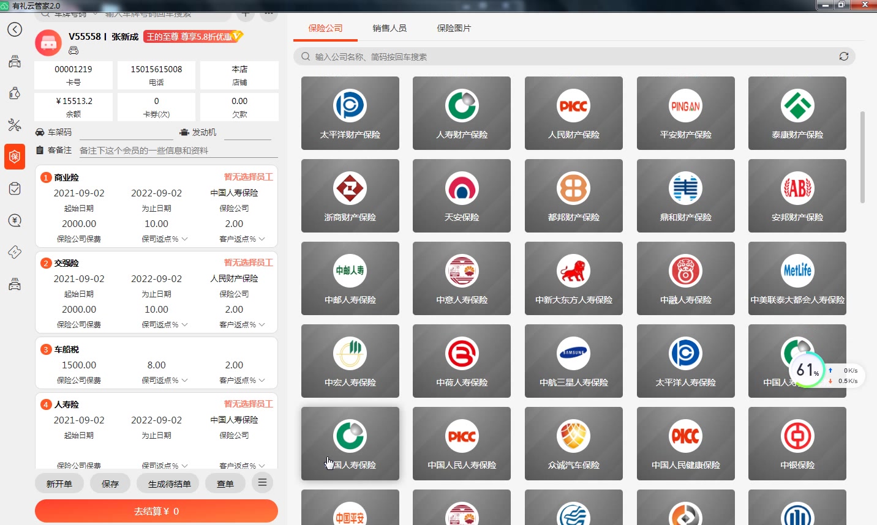Click 暂无选择员工 link for 交强险
This screenshot has width=877, height=525.
[x=248, y=262]
